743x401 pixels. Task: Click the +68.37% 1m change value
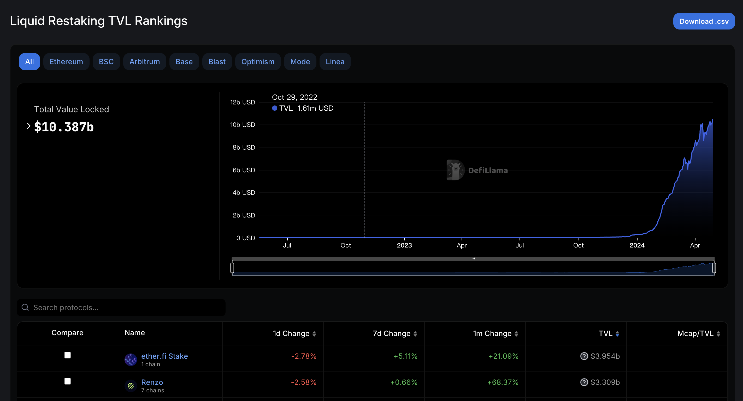tap(503, 382)
